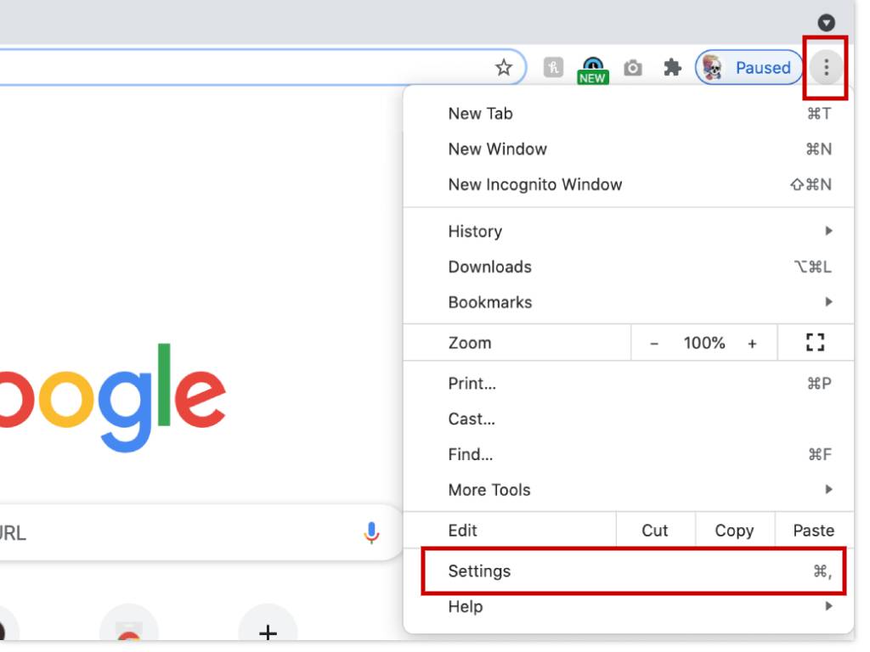Image resolution: width=870 pixels, height=652 pixels.
Task: Click the Google logo
Action: click(113, 397)
